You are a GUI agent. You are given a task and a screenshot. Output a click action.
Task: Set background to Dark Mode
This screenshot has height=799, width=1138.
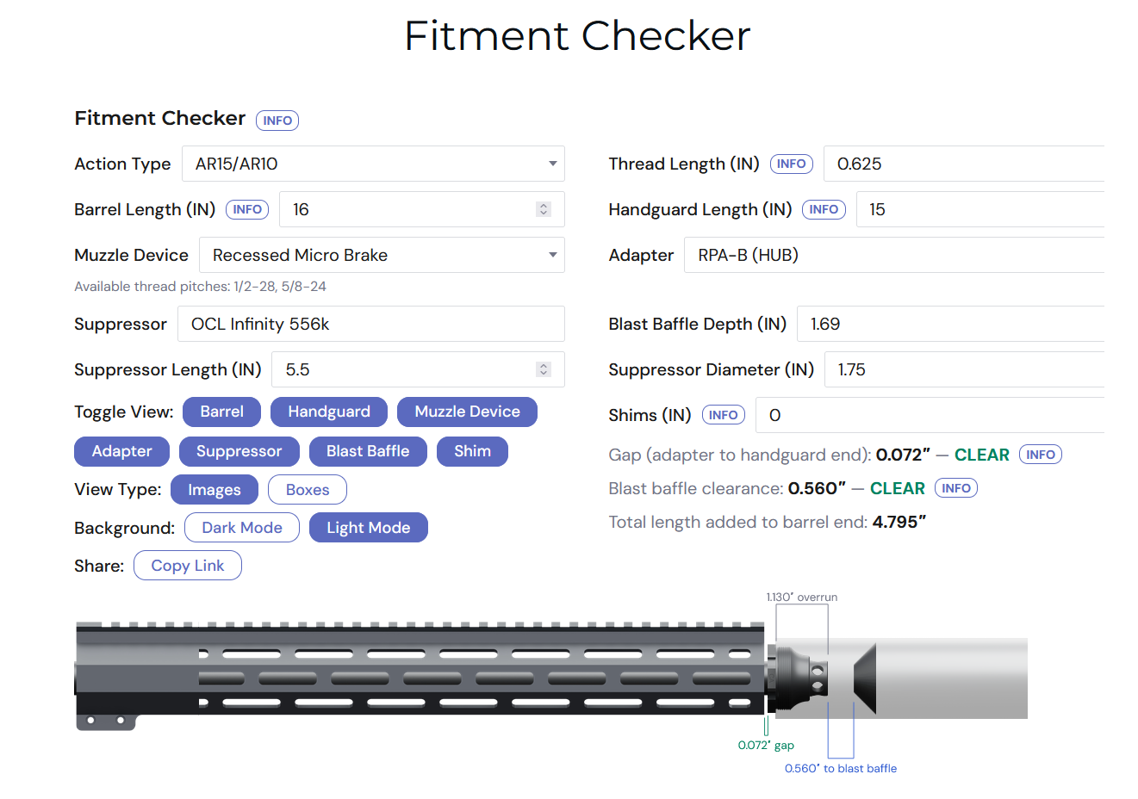pyautogui.click(x=242, y=528)
